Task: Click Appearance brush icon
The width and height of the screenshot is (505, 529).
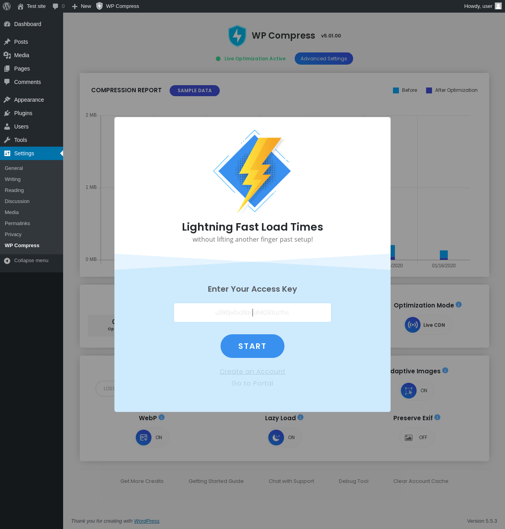Action: coord(7,100)
